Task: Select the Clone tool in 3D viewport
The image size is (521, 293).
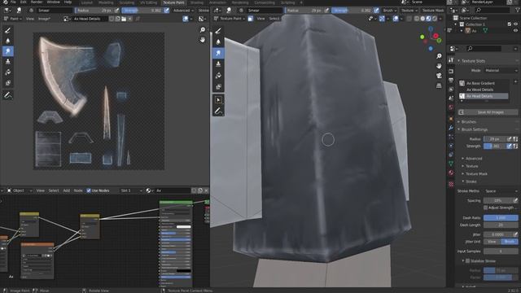Action: (x=218, y=64)
